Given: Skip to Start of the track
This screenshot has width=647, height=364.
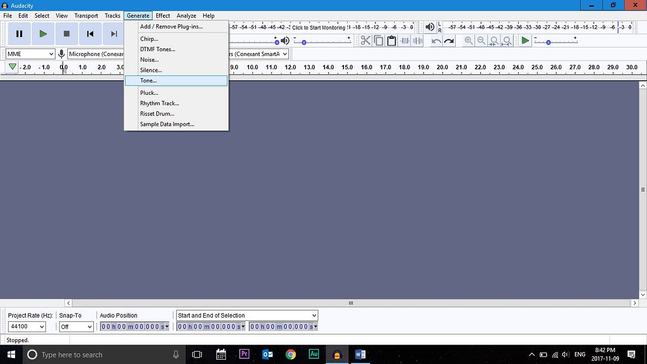Looking at the screenshot, I should tap(90, 34).
